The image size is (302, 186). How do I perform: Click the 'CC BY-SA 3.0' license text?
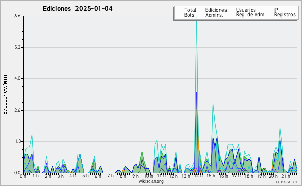point(286,182)
